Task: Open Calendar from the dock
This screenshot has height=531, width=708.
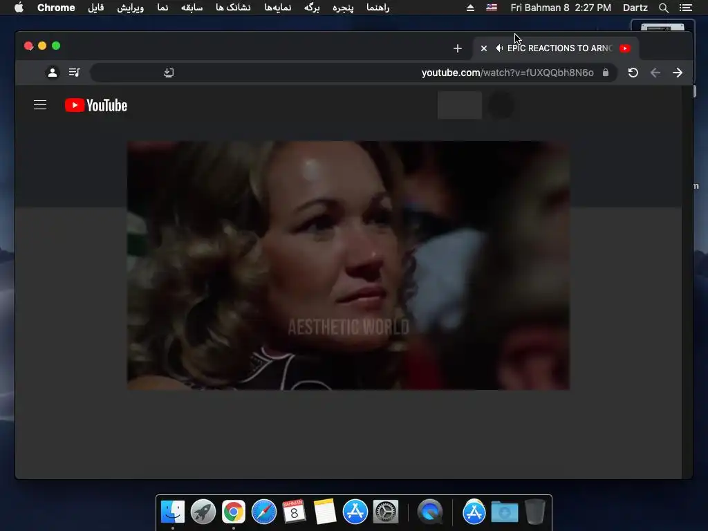Action: coord(295,512)
